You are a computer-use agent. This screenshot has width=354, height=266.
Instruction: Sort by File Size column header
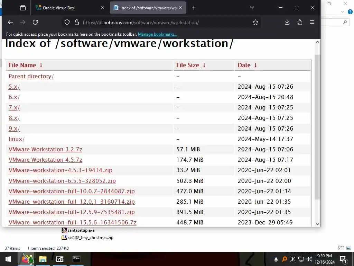click(x=192, y=65)
